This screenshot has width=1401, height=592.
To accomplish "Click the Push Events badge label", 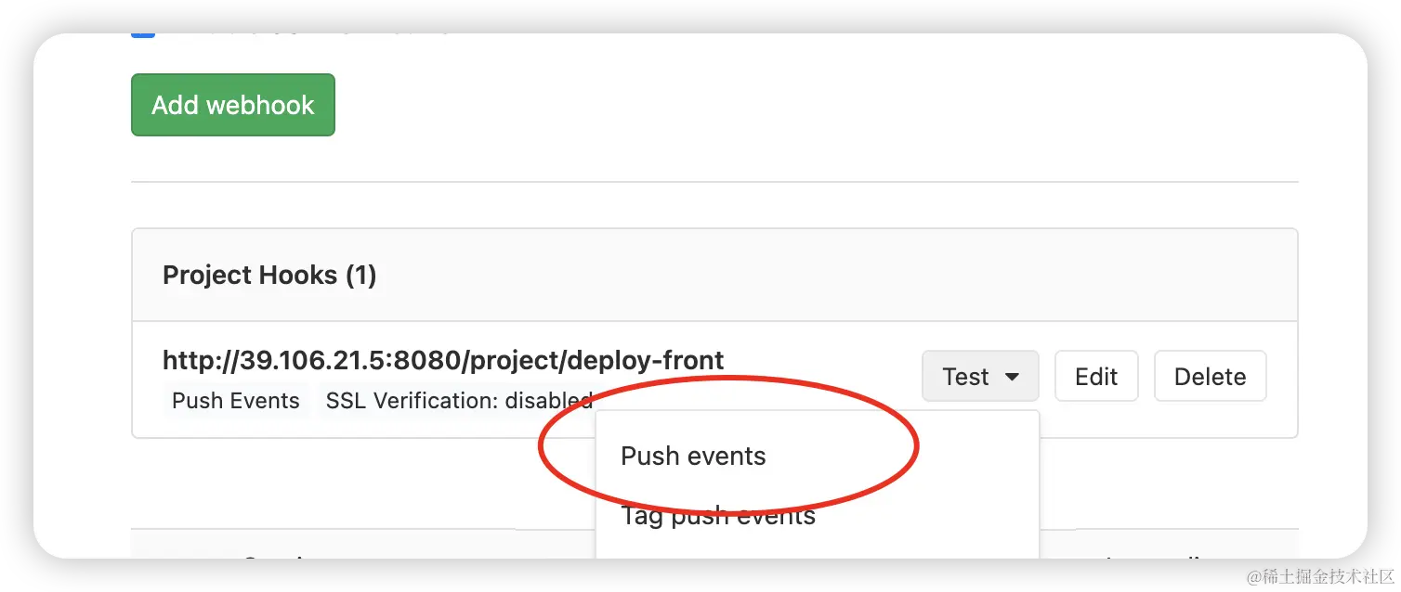I will [236, 401].
